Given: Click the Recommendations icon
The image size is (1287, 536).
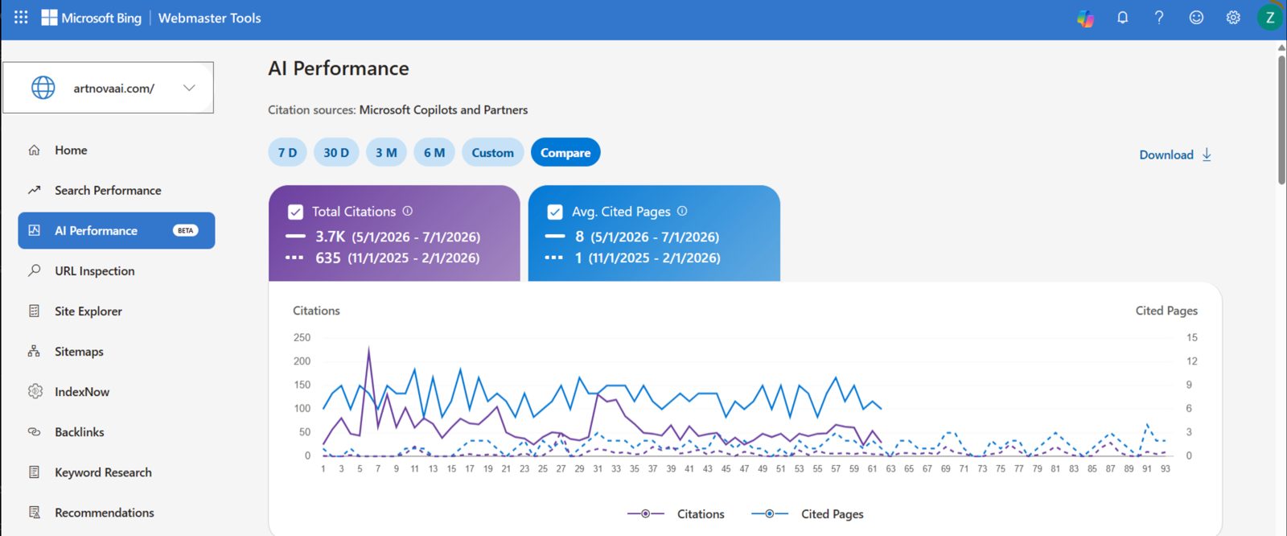Looking at the screenshot, I should [34, 513].
